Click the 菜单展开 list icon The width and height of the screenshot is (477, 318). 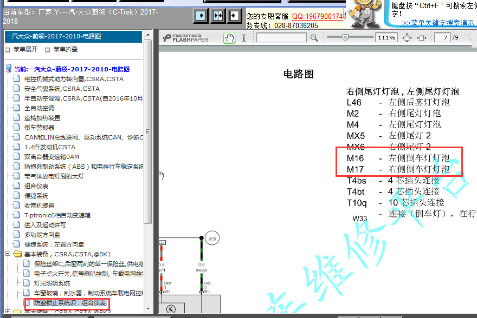pos(8,50)
